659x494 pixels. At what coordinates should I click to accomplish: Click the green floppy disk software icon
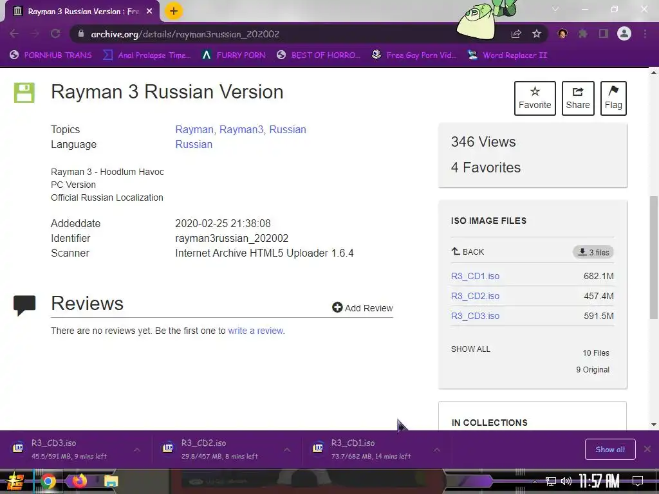[x=24, y=93]
